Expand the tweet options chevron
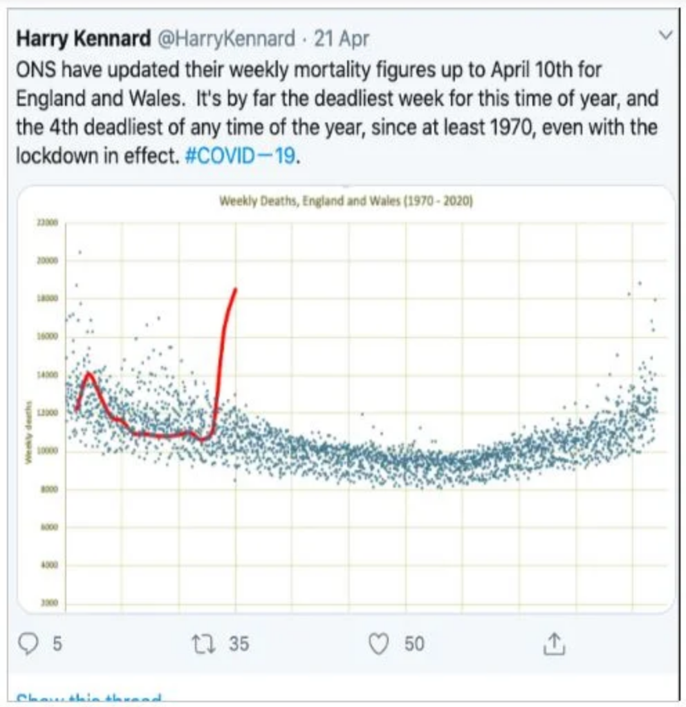The height and width of the screenshot is (707, 686). (666, 35)
